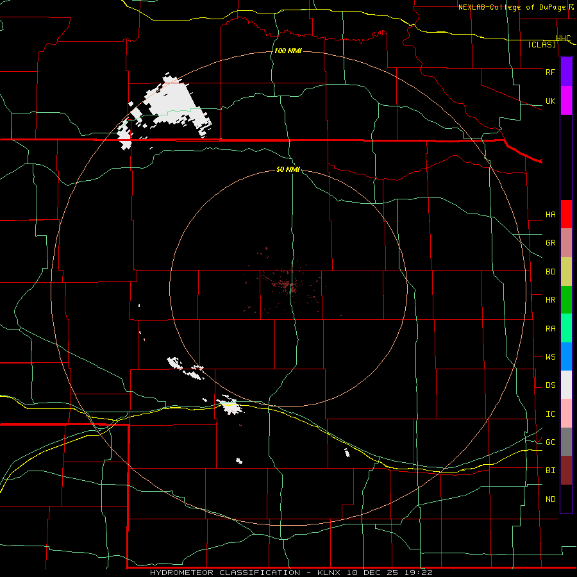This screenshot has width=577, height=577.
Task: Click the RA legend label
Action: pyautogui.click(x=550, y=329)
